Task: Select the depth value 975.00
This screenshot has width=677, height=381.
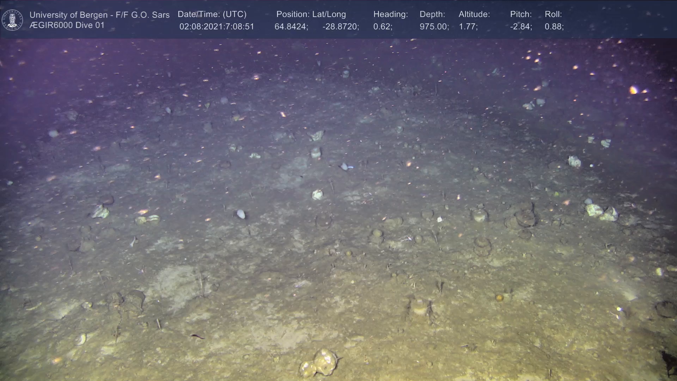Action: (x=434, y=27)
